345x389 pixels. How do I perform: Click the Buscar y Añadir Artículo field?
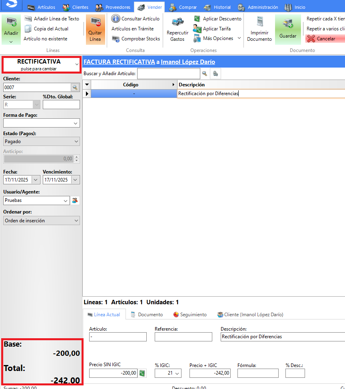click(168, 74)
